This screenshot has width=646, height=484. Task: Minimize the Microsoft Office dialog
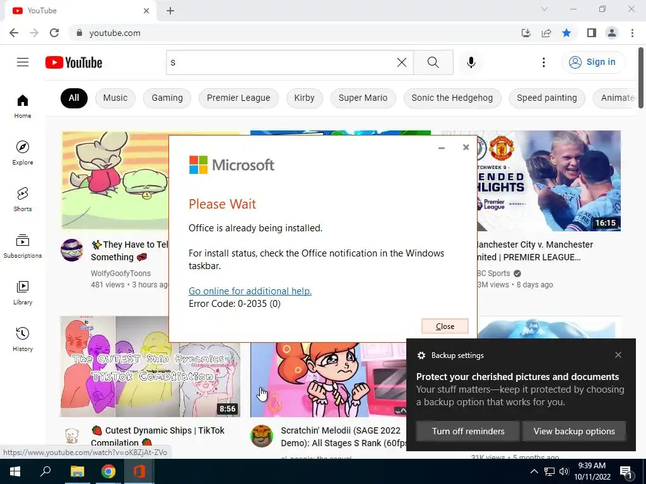[442, 147]
